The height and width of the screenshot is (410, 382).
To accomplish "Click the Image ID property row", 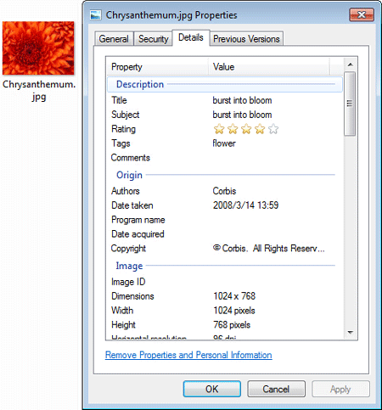I will (225, 282).
